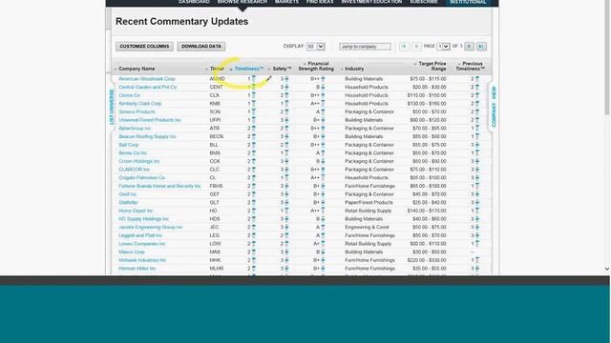This screenshot has width=611, height=343.
Task: Sort by Timeliness column header
Action: click(x=249, y=69)
